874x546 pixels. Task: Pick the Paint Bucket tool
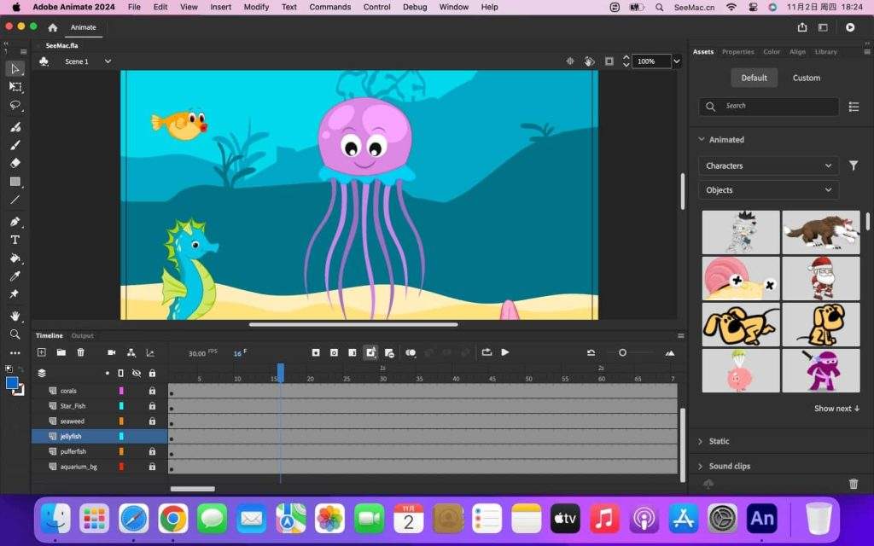coord(15,258)
